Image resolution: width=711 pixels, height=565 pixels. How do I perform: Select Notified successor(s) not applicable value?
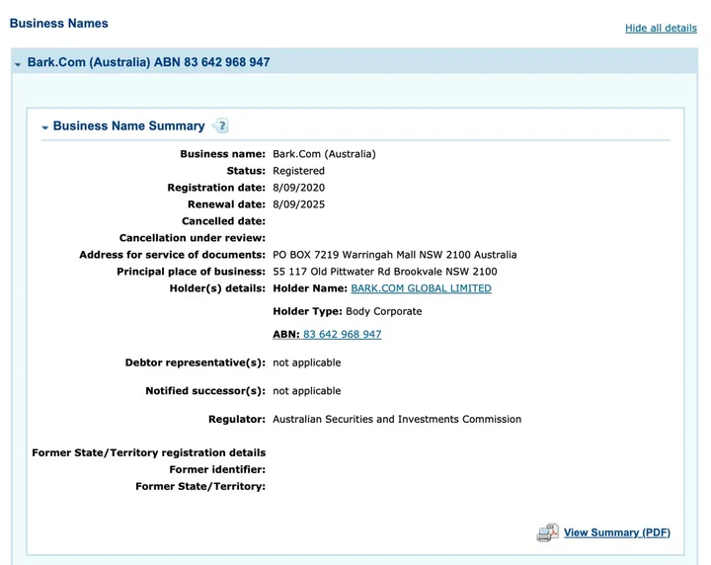pyautogui.click(x=306, y=391)
